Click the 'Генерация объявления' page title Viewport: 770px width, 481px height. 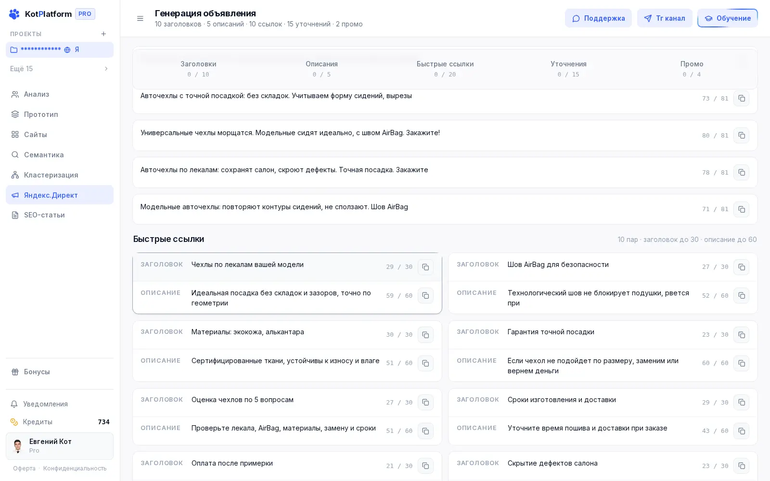click(205, 13)
